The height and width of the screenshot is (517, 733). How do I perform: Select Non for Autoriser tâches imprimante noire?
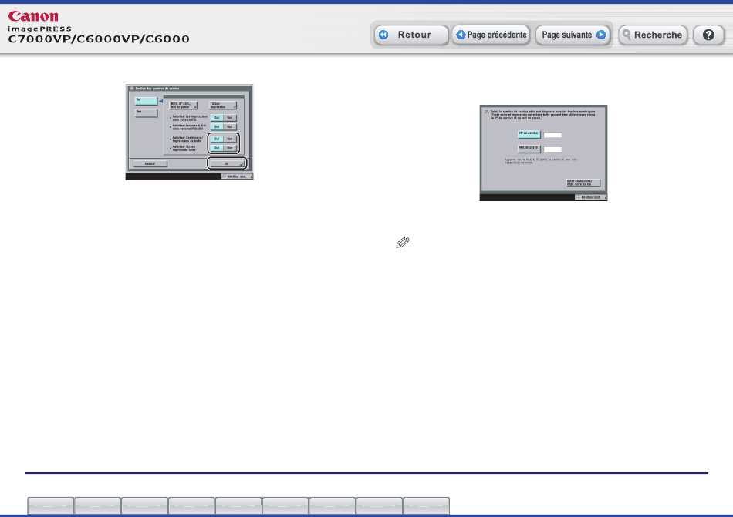[230, 148]
